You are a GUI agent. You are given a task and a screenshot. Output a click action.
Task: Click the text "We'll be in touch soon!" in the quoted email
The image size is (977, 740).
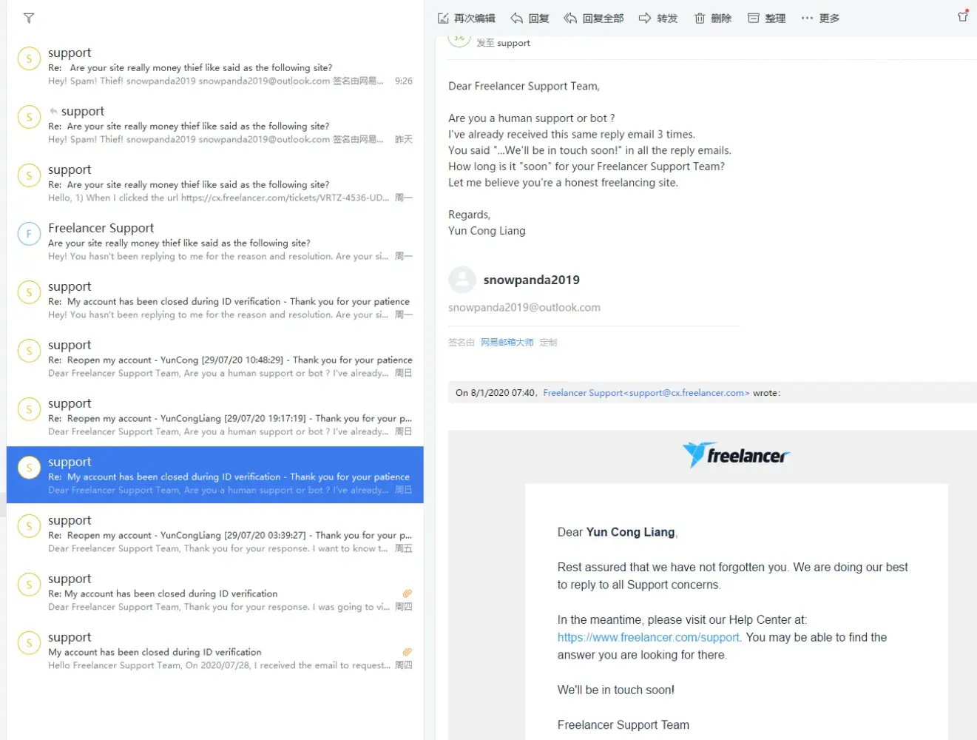(616, 690)
